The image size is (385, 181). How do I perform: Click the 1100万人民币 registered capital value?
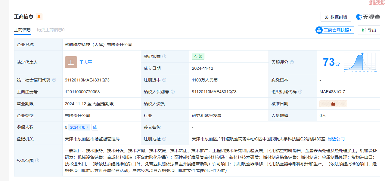click(x=205, y=80)
